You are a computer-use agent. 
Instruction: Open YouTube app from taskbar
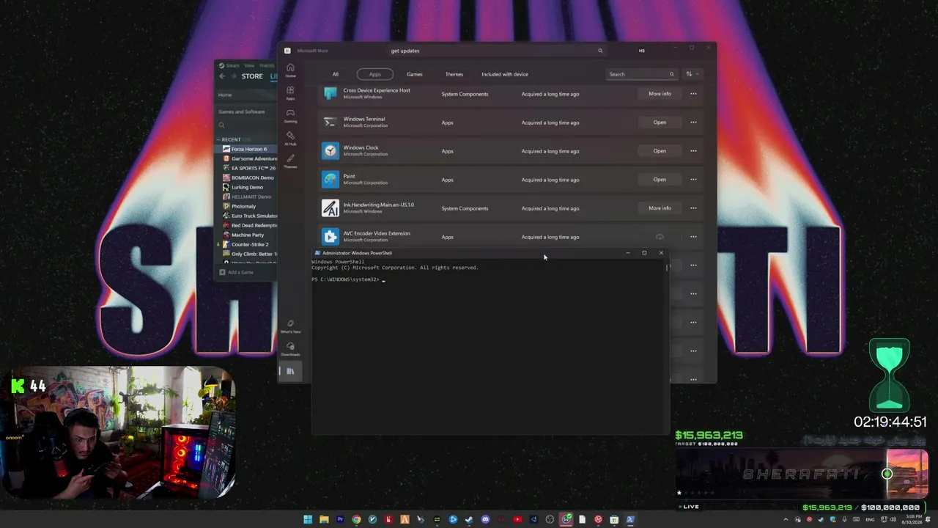point(517,520)
